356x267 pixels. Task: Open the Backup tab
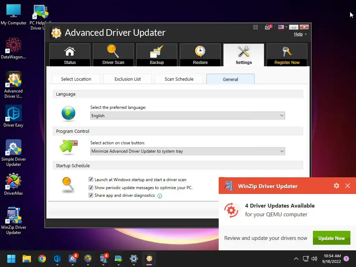(157, 55)
